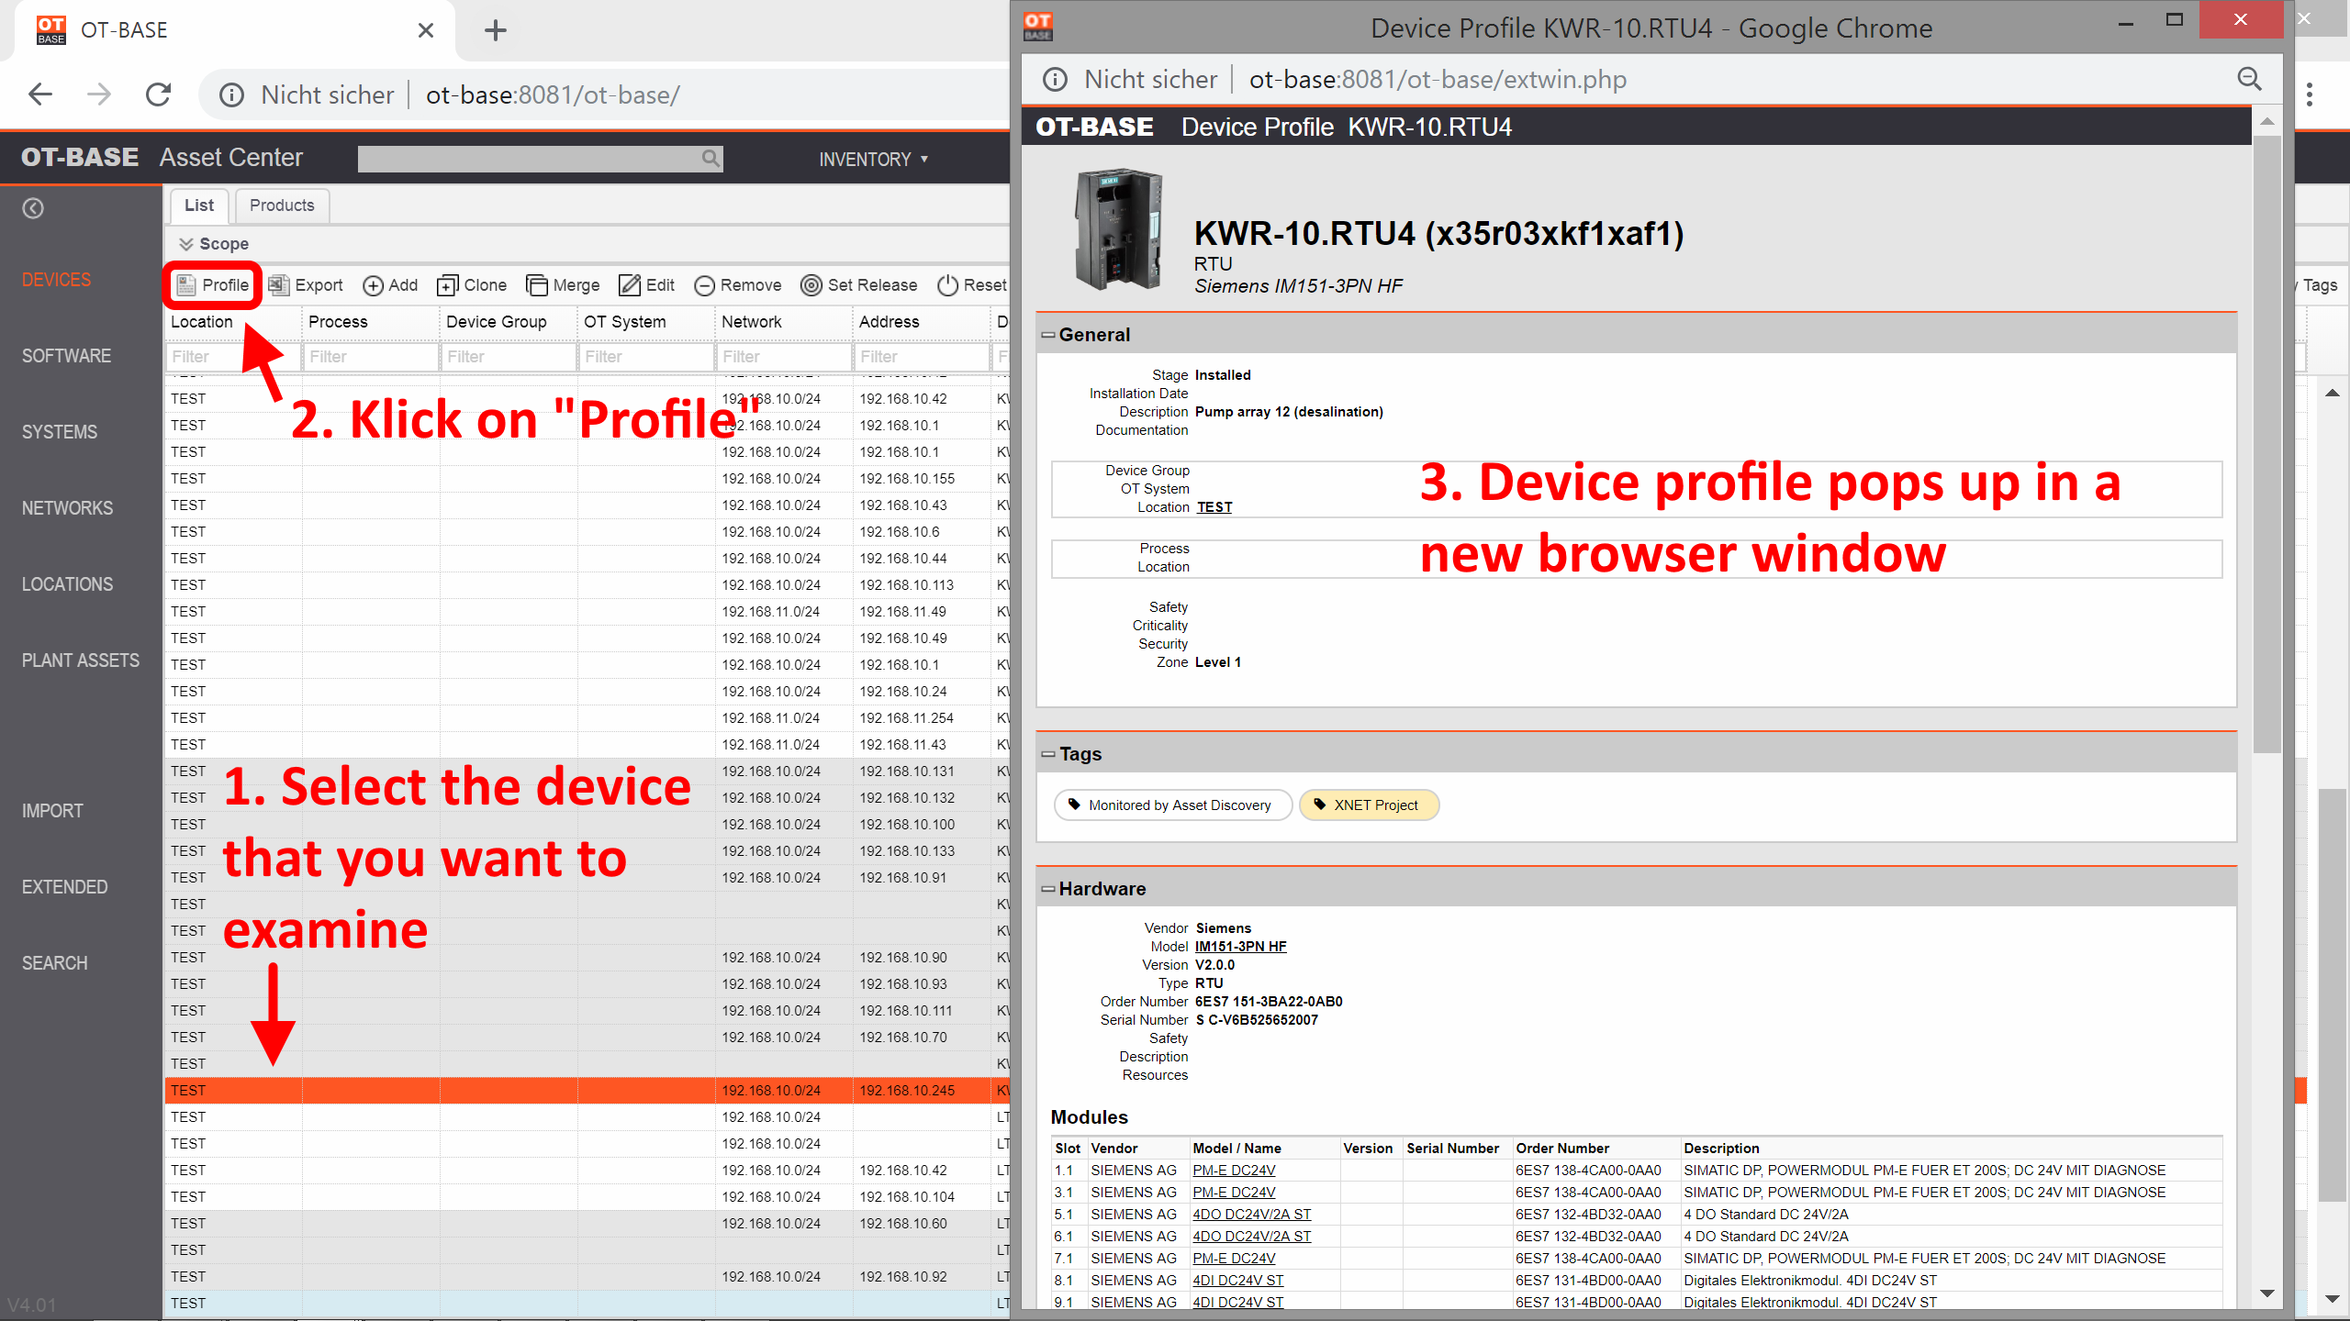
Task: Clone the selected device
Action: pos(472,285)
